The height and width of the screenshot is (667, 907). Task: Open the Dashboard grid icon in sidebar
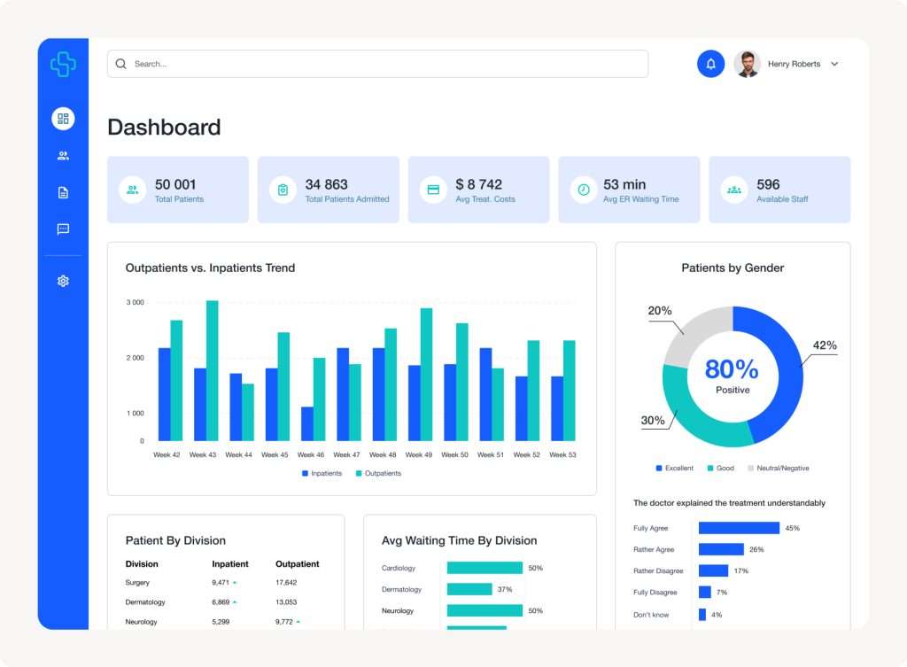[63, 119]
